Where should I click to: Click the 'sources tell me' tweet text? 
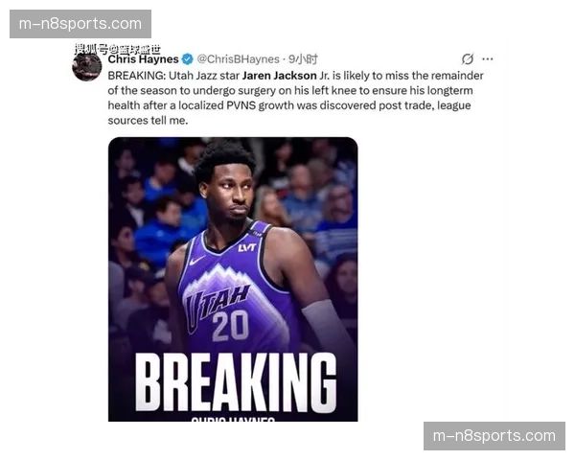(148, 121)
